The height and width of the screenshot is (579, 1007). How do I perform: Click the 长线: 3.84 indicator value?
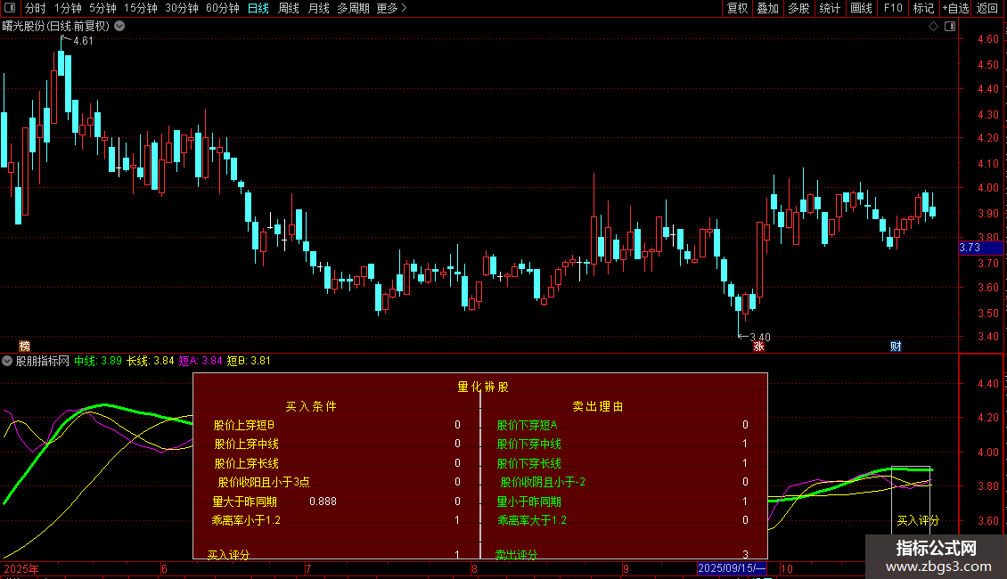pos(151,361)
